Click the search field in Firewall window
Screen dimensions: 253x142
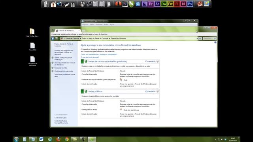pos(210,39)
